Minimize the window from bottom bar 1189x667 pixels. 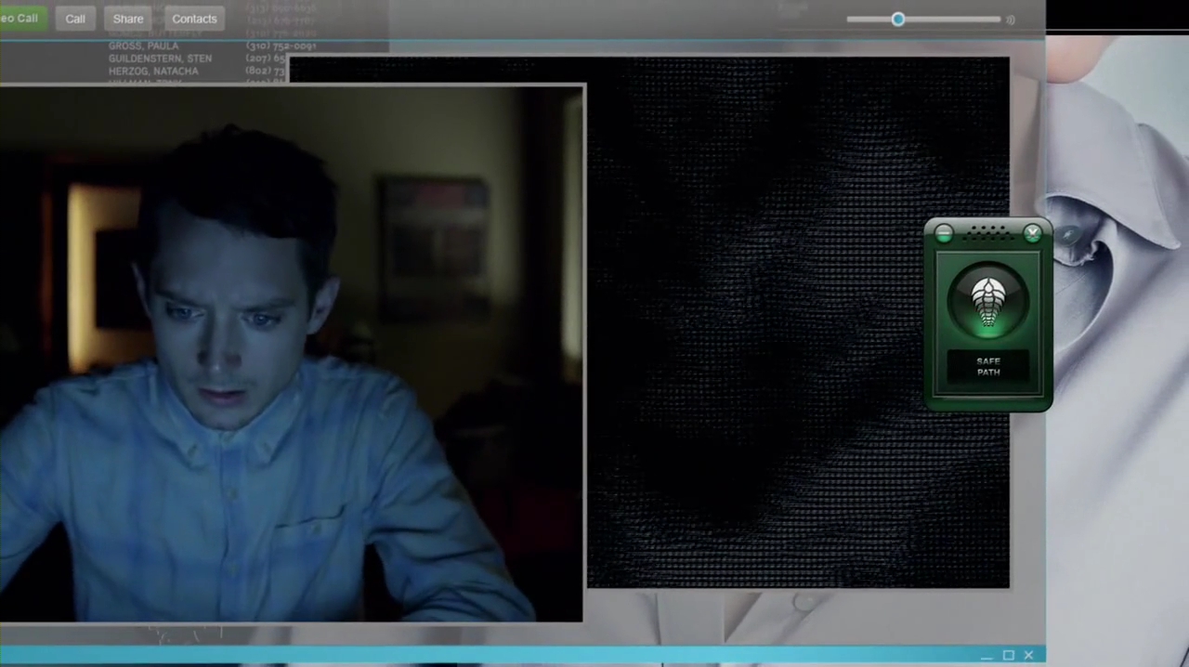click(986, 657)
